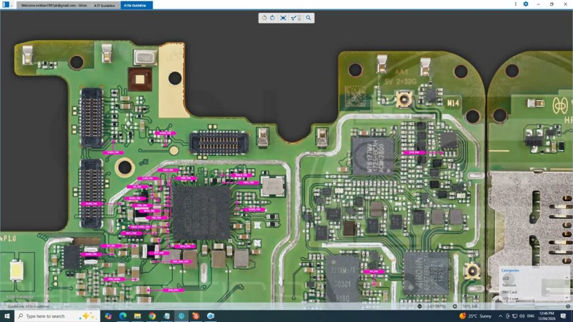
Task: Click the rotate clockwise icon
Action: click(x=273, y=18)
